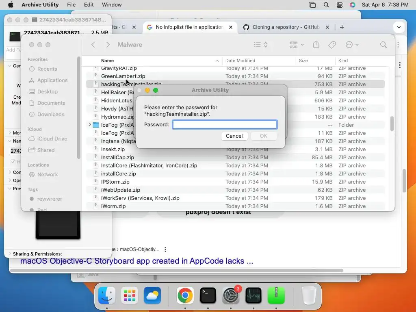Open System Settings in the Dock
416x312 pixels.
pyautogui.click(x=231, y=295)
